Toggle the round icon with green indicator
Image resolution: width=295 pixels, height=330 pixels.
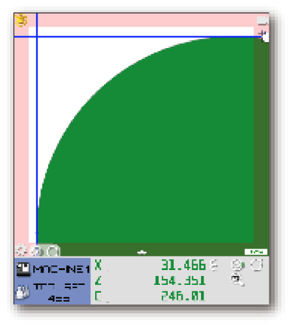(238, 265)
